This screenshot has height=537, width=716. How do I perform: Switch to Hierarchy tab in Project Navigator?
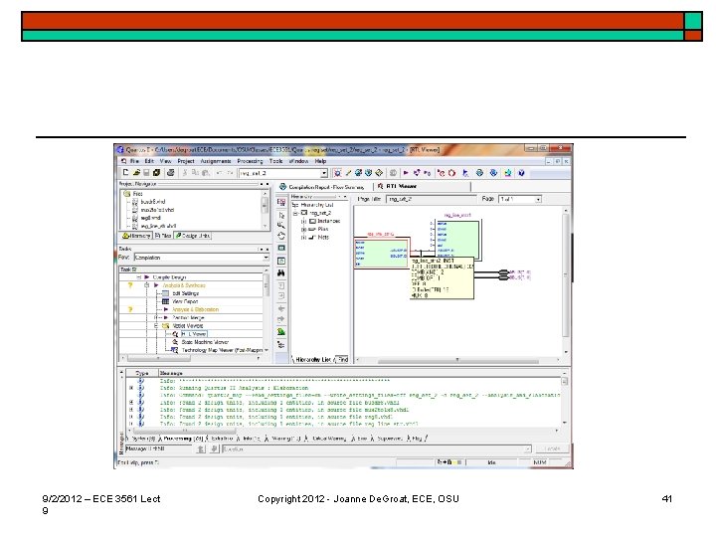136,236
